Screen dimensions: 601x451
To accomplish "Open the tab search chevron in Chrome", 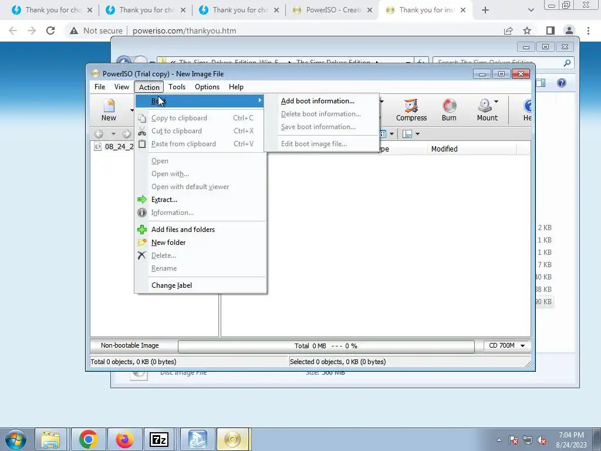I will [x=531, y=10].
